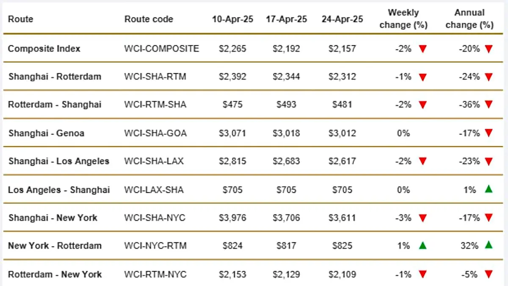The image size is (508, 286).
Task: Select the Shanghai - Rotterdam route name
Action: click(x=55, y=77)
